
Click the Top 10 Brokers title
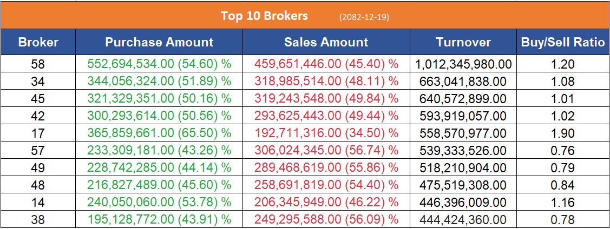pos(264,16)
